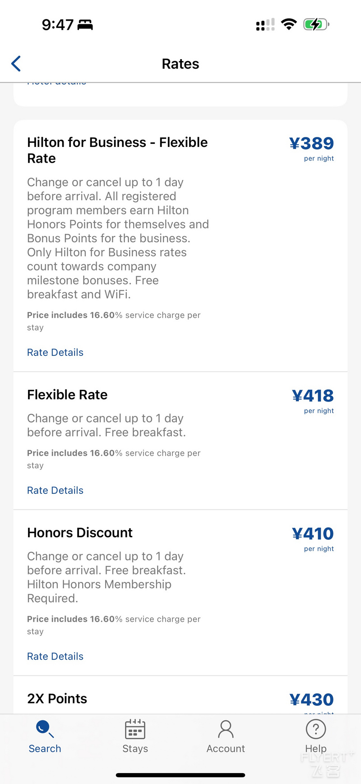Tap the bed icon beside clock
361x784 pixels.
click(x=85, y=25)
